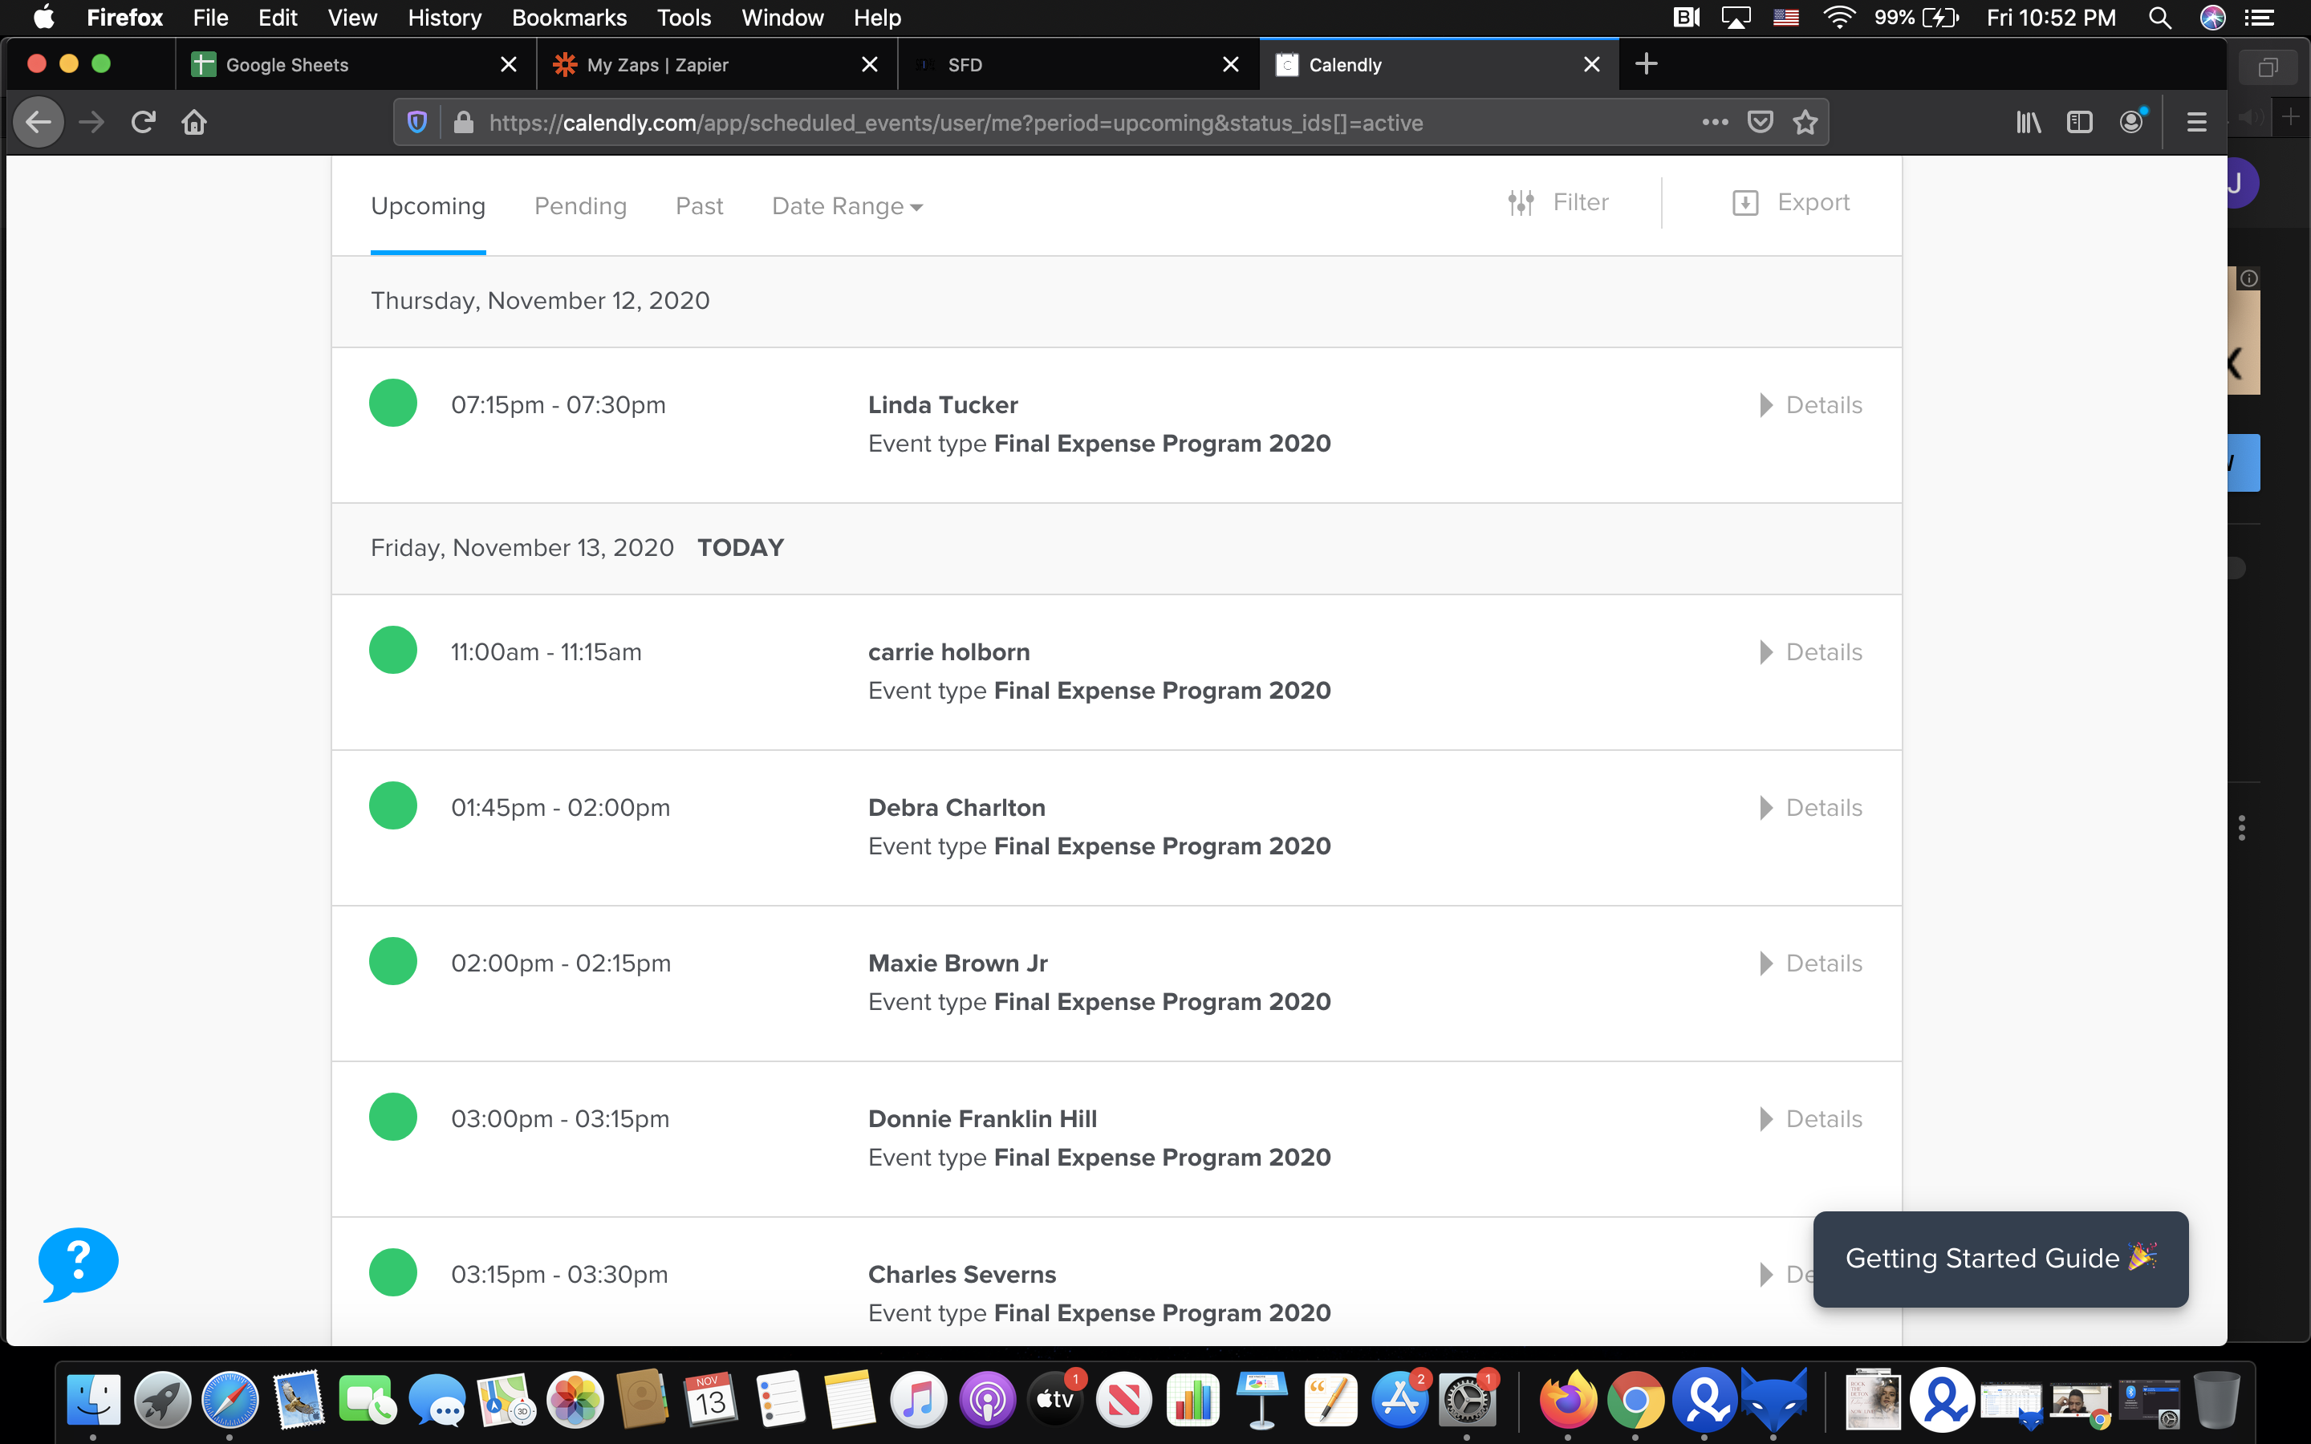This screenshot has height=1444, width=2311.
Task: Expand Details for Debra Charlton
Action: [1812, 808]
